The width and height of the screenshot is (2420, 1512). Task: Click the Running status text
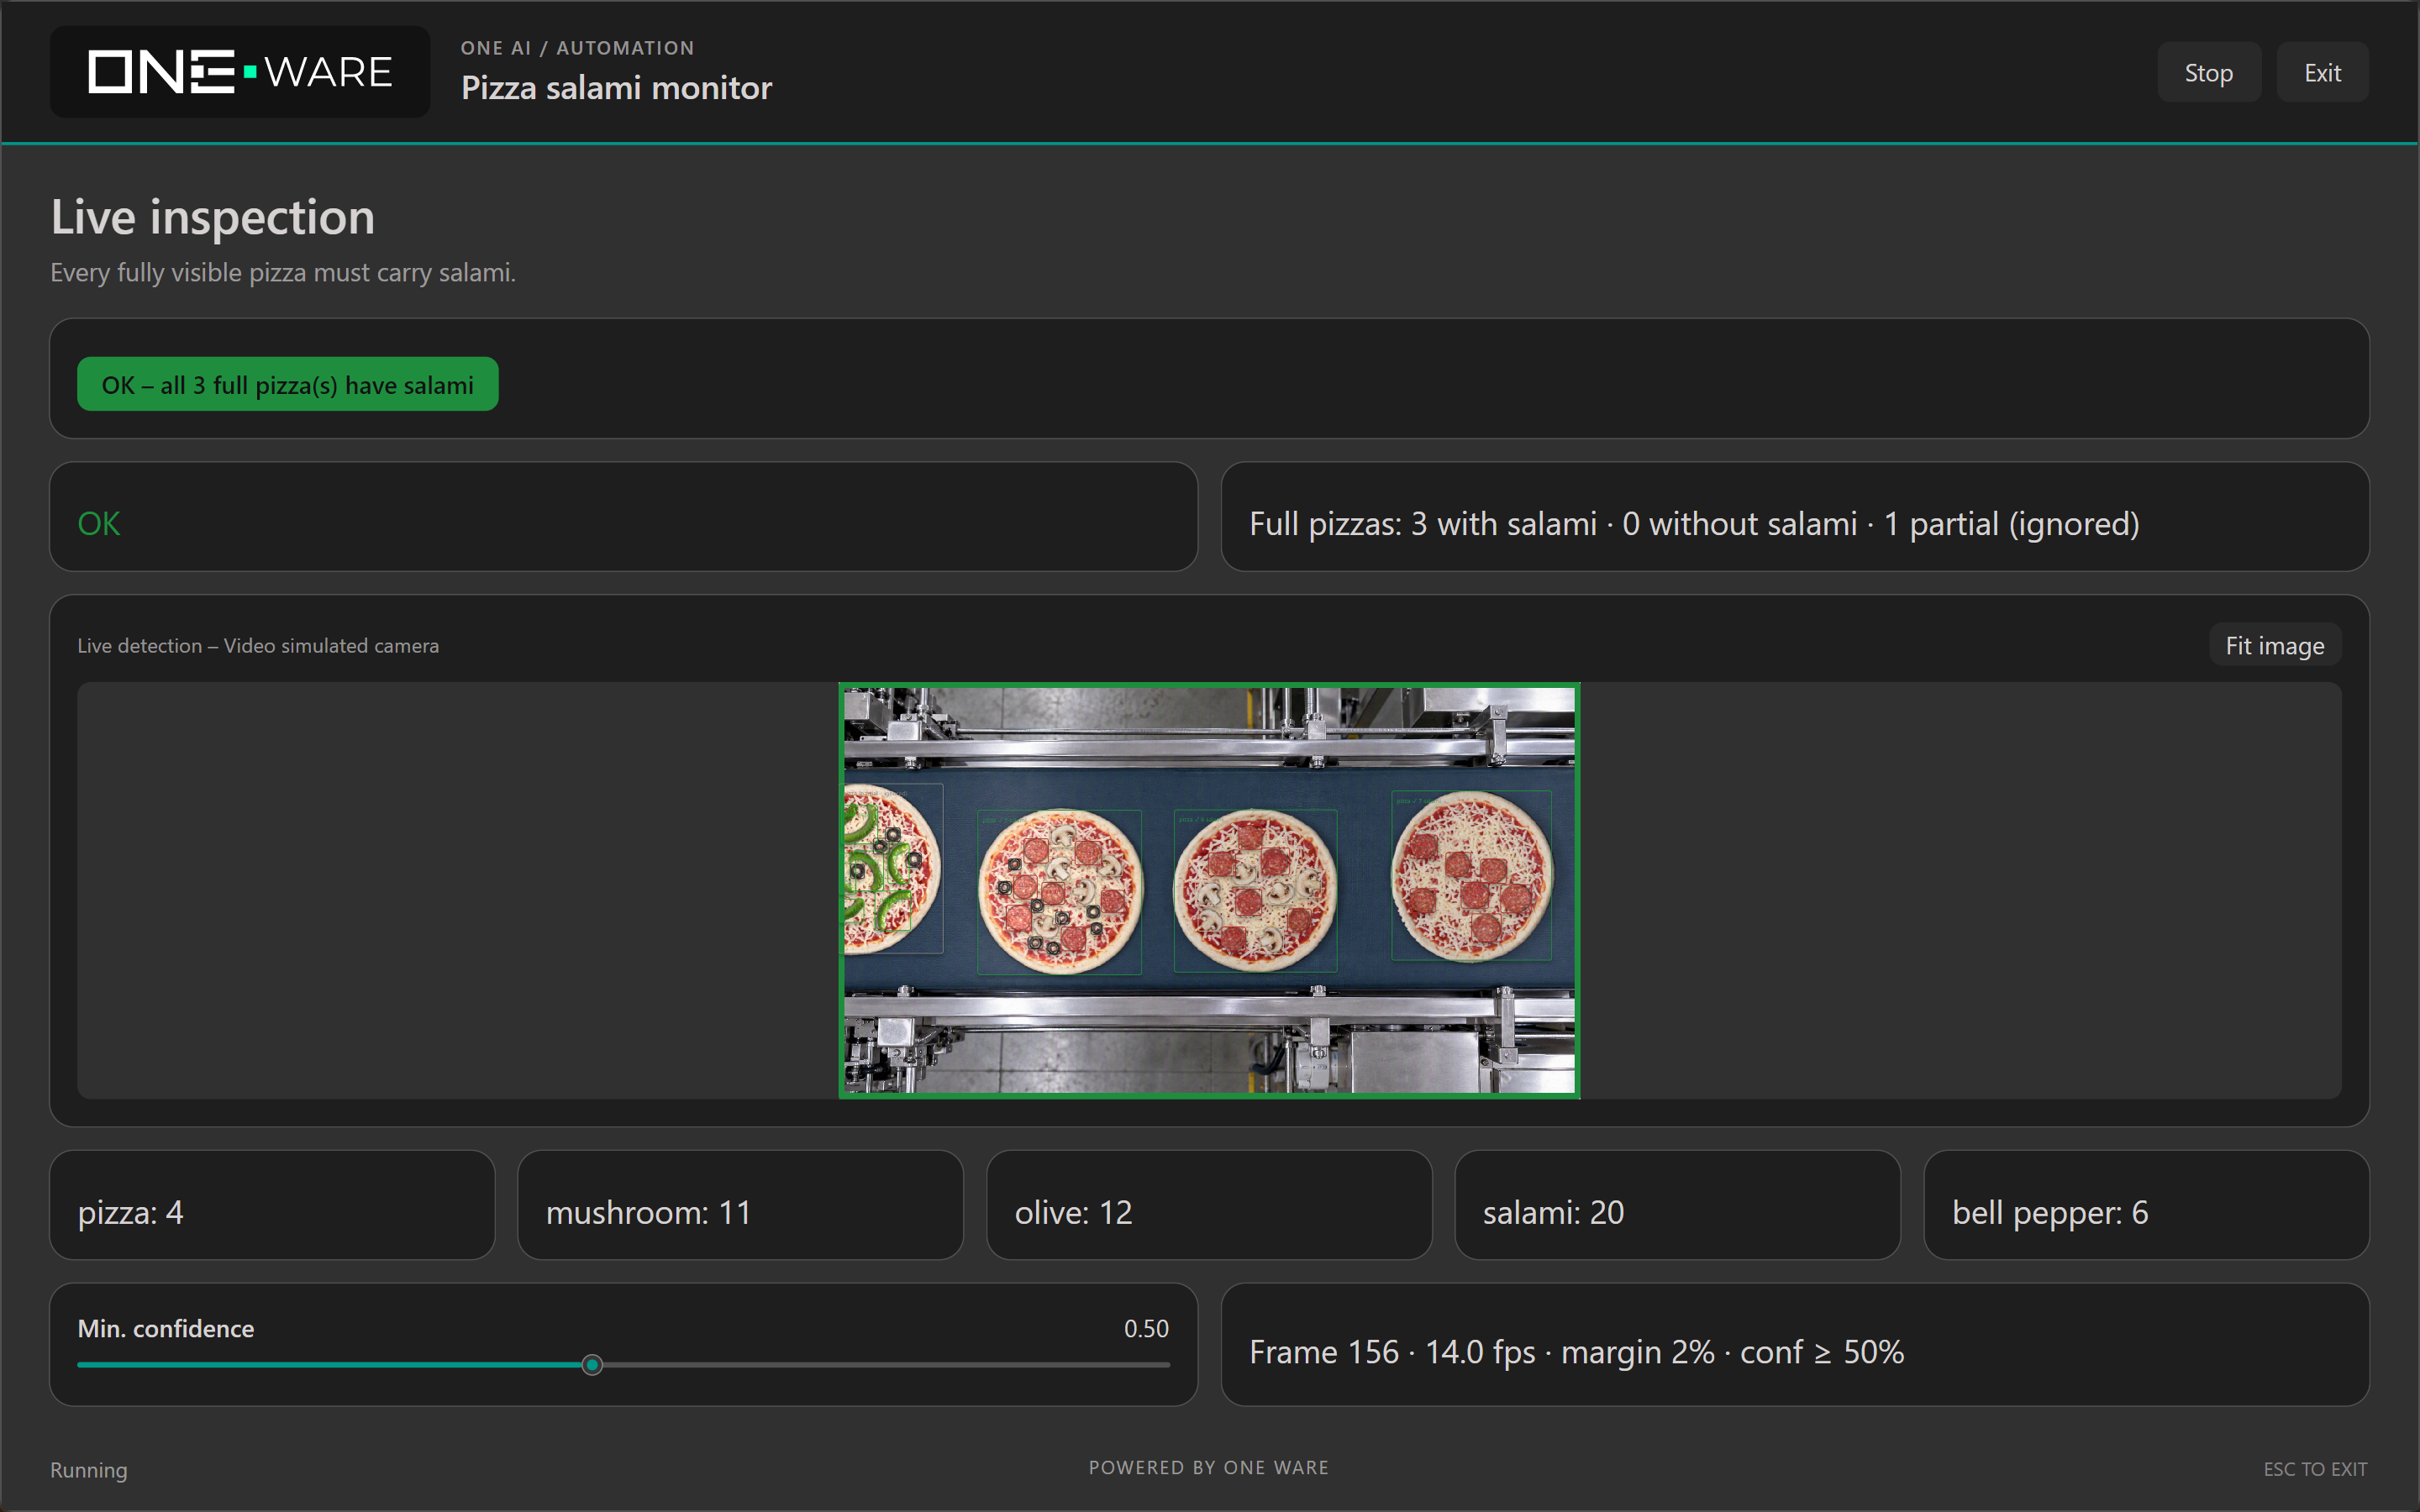(89, 1470)
